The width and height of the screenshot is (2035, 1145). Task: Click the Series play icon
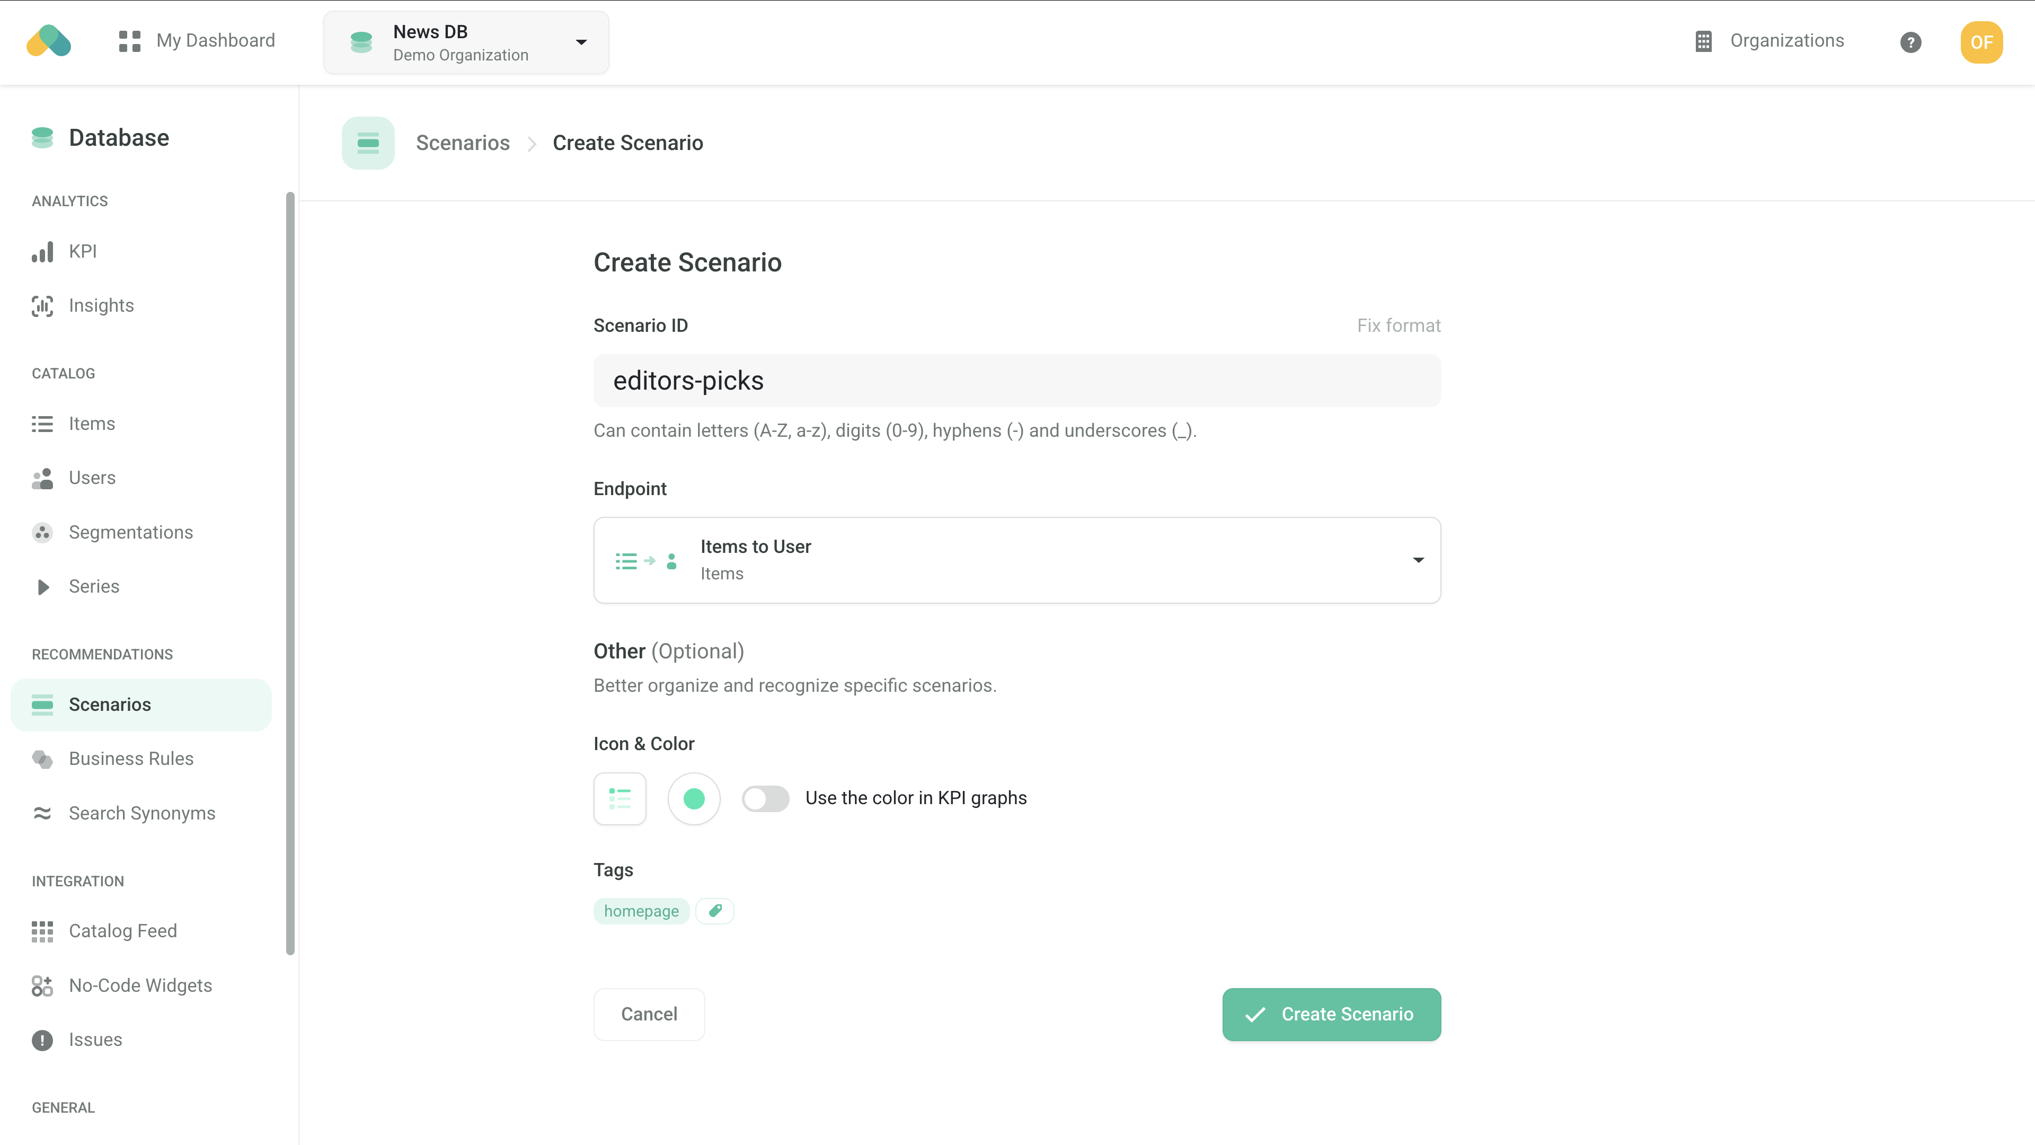[42, 586]
